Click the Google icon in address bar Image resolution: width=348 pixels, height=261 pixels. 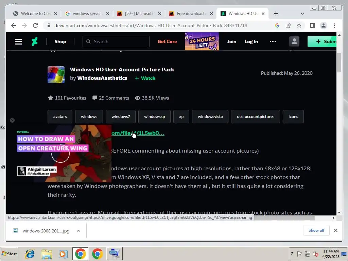[277, 25]
